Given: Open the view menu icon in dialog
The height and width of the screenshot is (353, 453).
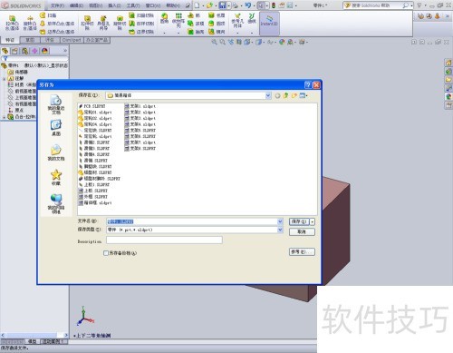Looking at the screenshot, I should point(304,95).
